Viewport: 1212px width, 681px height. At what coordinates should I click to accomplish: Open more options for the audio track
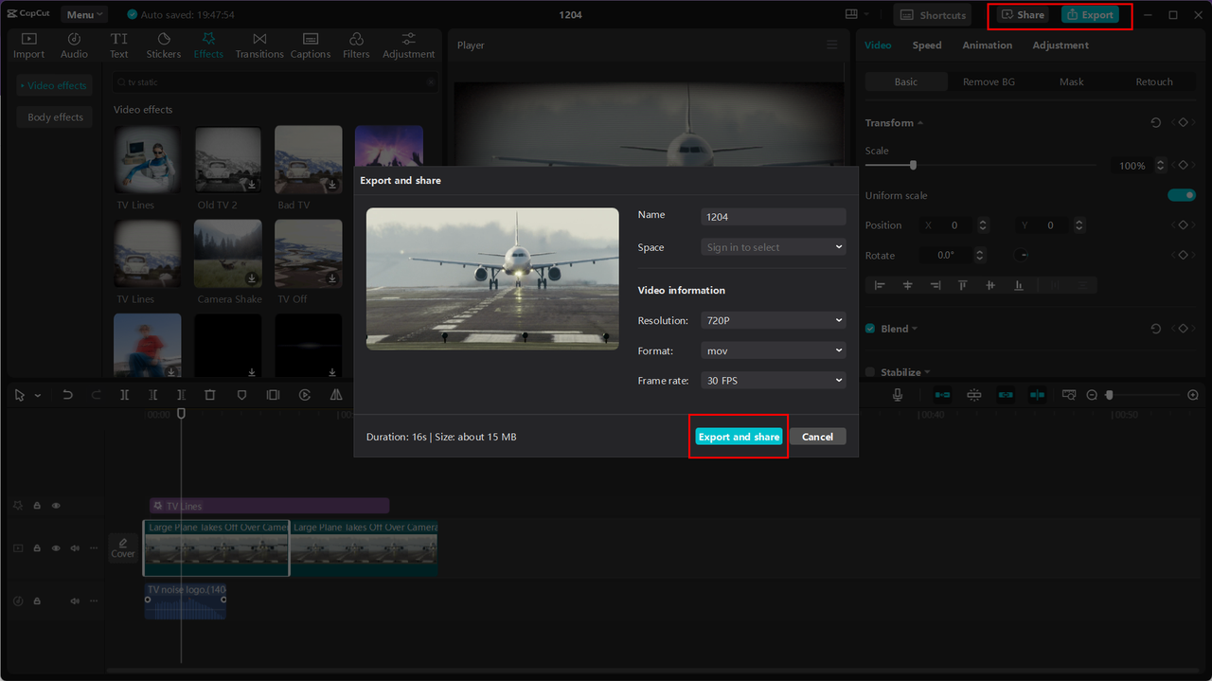[93, 600]
